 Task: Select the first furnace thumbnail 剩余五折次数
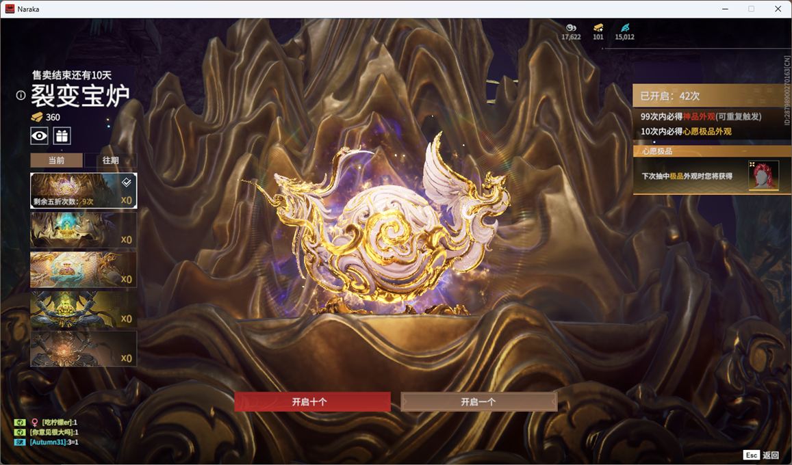84,190
